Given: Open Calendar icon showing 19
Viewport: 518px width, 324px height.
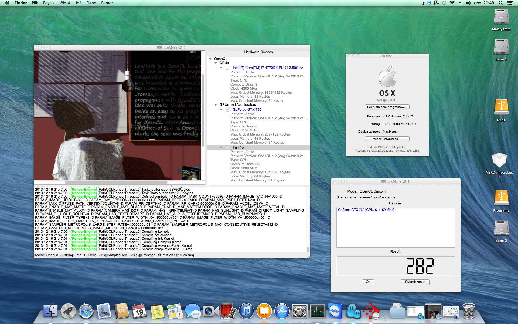Looking at the screenshot, I should tap(139, 311).
